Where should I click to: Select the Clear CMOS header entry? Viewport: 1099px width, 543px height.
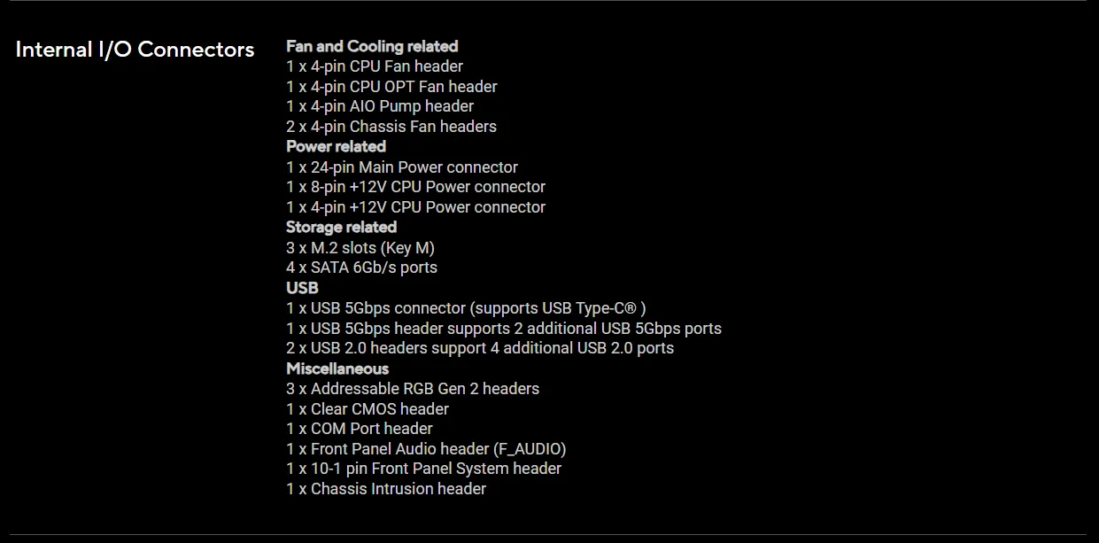pos(368,409)
